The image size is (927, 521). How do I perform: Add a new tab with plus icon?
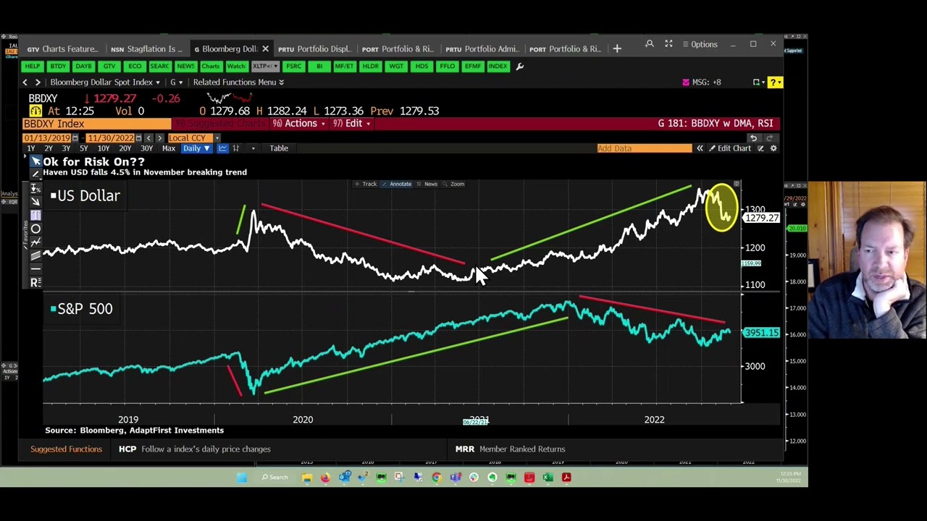(x=617, y=48)
